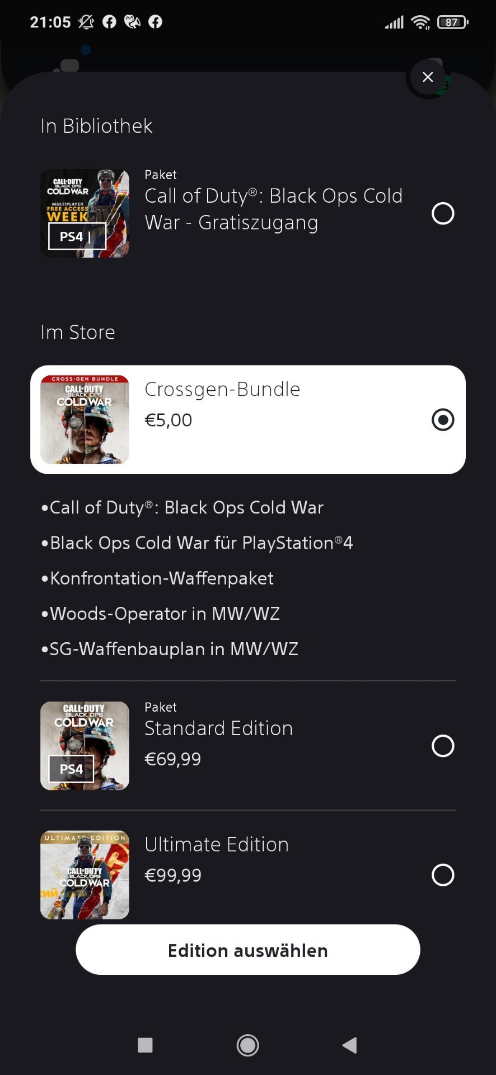Close the edition selection sheet
The height and width of the screenshot is (1075, 496).
[428, 77]
